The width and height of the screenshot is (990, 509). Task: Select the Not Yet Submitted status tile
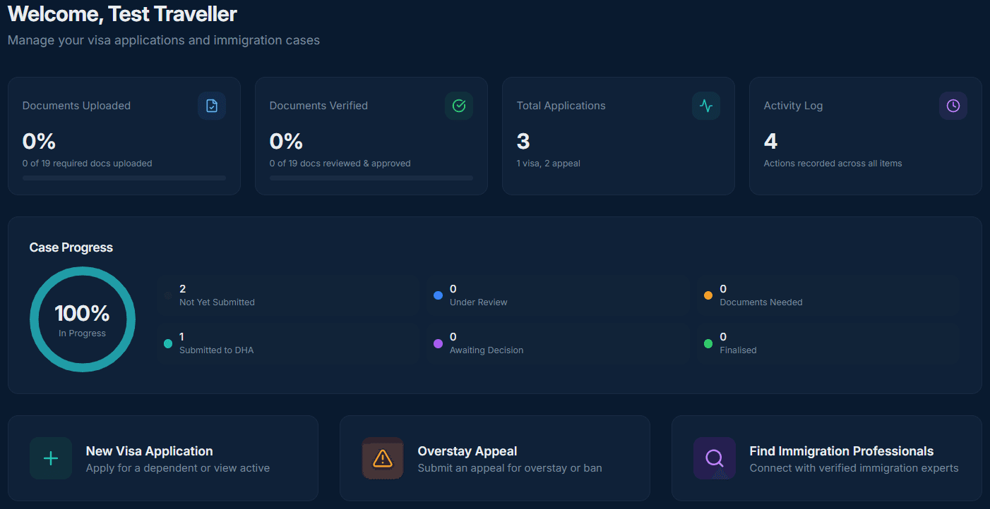point(288,295)
